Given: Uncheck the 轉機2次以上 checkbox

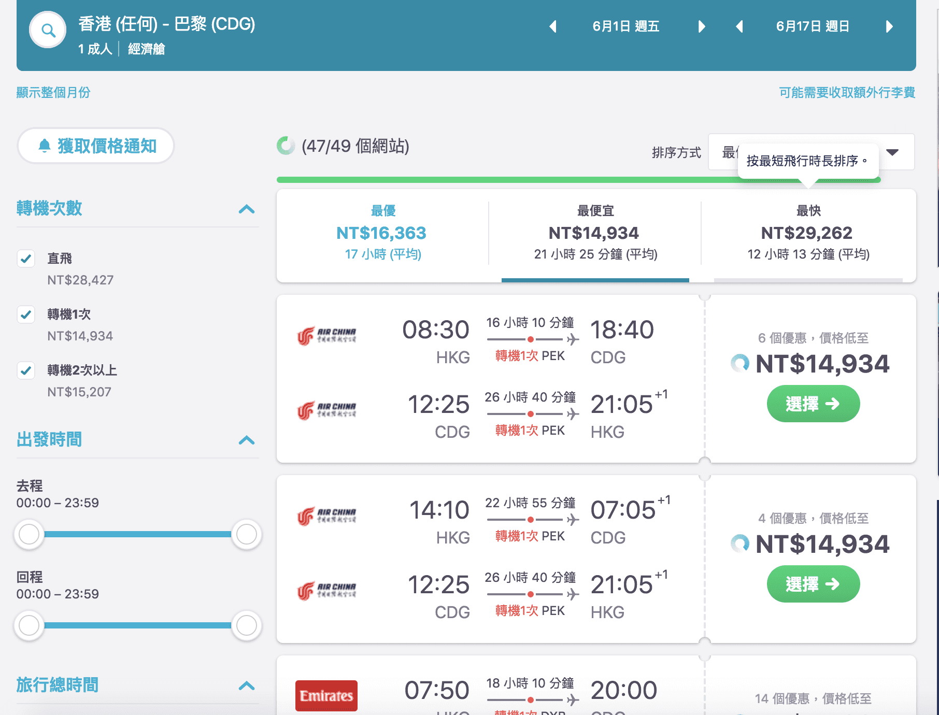Looking at the screenshot, I should point(26,370).
